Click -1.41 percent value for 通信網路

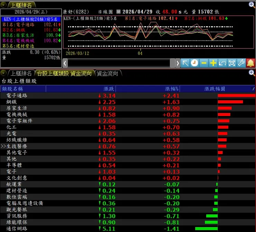point(172,229)
